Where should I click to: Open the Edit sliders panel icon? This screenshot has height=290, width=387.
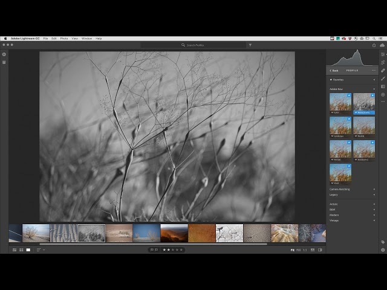pyautogui.click(x=383, y=54)
